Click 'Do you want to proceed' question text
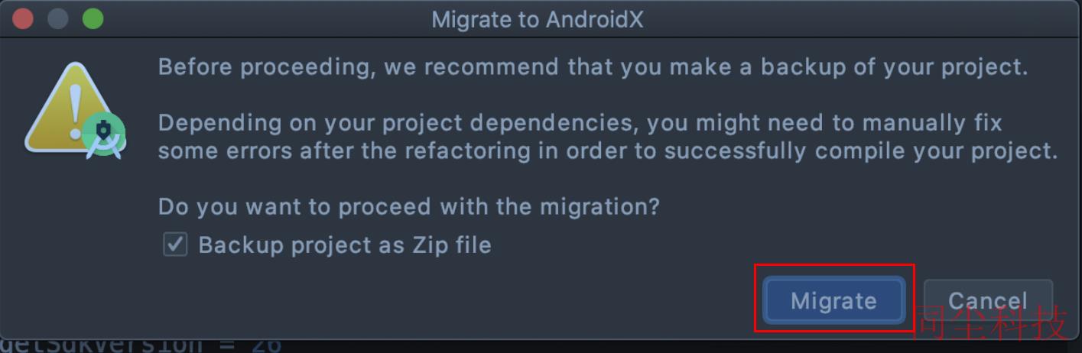 (x=408, y=206)
